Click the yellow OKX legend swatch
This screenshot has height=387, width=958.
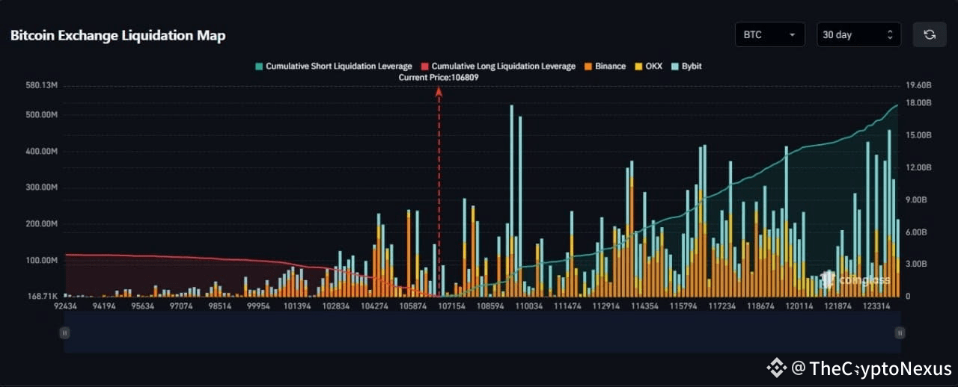(x=638, y=66)
